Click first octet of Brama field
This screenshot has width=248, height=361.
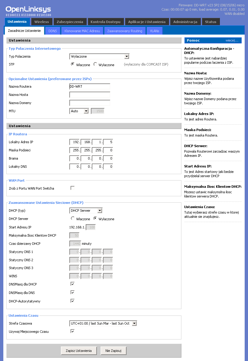coord(74,158)
